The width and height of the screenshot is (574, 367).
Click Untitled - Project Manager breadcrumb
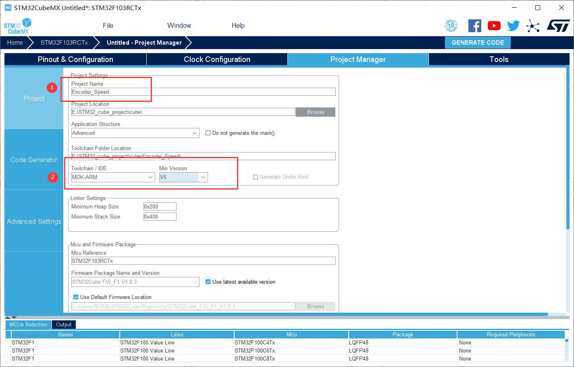pos(144,43)
